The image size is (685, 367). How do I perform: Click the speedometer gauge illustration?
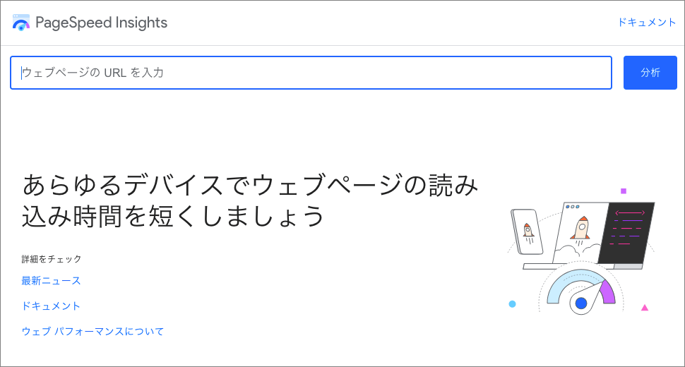coord(581,291)
